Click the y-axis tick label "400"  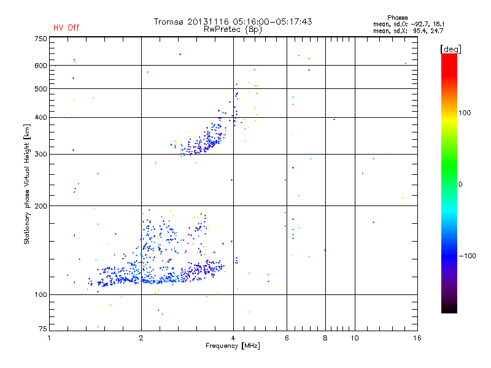[x=41, y=117]
